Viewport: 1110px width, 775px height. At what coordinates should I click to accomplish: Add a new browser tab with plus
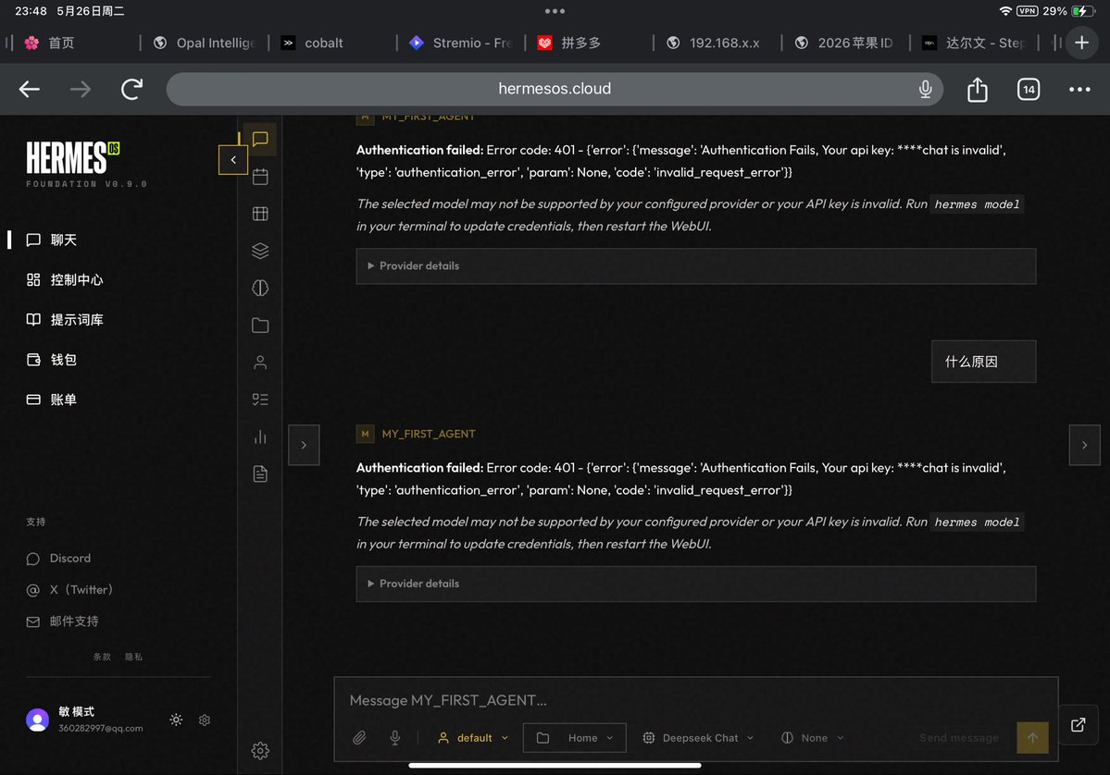1081,43
